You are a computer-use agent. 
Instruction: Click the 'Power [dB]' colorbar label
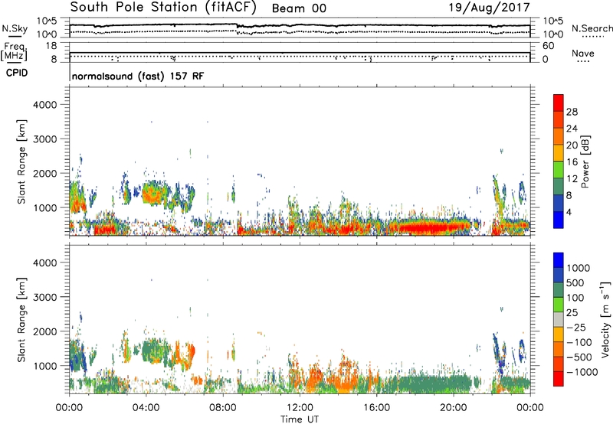[585, 161]
